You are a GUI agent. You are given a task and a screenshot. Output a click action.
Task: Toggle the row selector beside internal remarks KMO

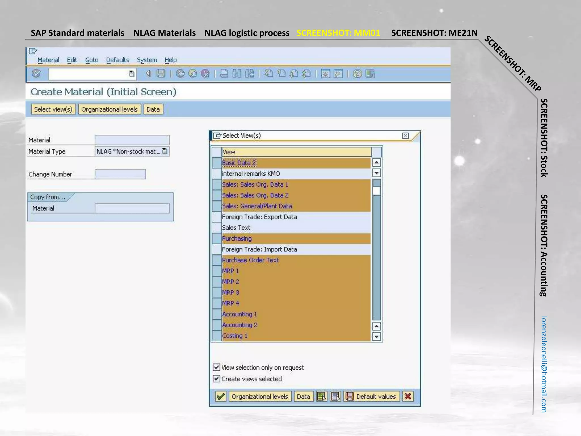click(x=217, y=173)
